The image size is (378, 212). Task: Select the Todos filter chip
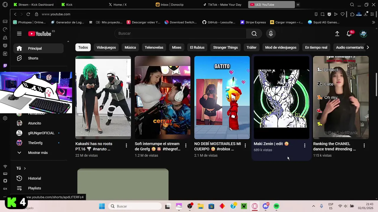coord(83,47)
